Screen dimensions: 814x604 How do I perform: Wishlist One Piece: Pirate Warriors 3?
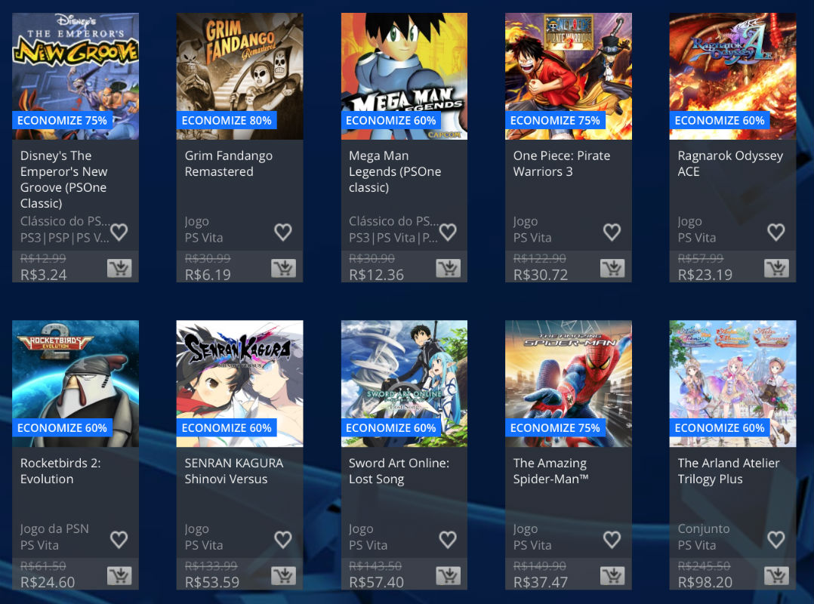(x=612, y=232)
